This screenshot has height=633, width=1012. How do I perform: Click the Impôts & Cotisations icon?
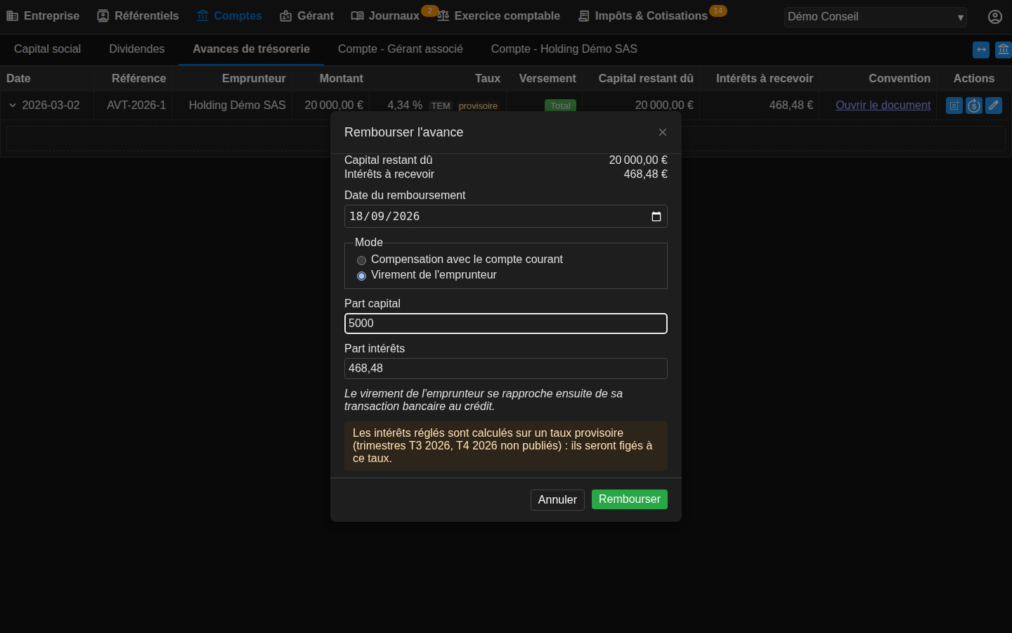(x=584, y=15)
